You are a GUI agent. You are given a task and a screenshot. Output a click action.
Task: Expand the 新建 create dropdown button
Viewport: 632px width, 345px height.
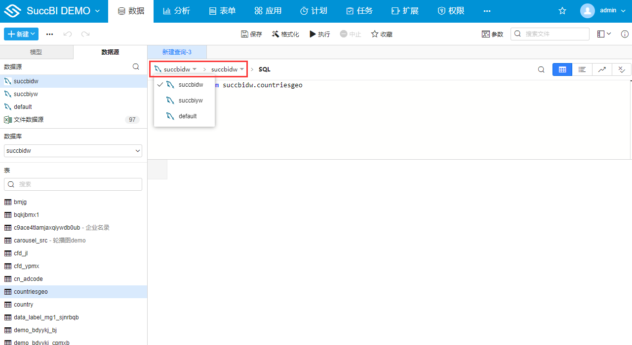[21, 34]
